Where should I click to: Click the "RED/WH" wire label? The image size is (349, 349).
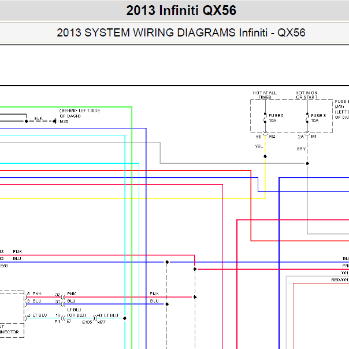(x=339, y=280)
